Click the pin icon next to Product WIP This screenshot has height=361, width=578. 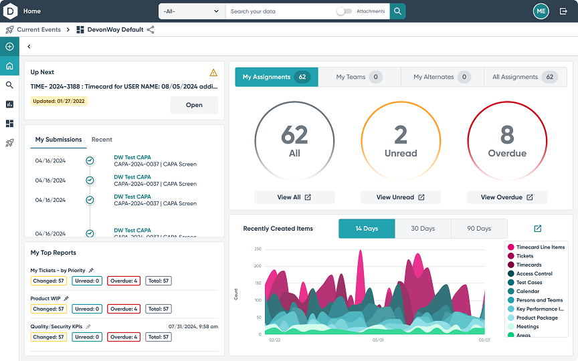[66, 298]
